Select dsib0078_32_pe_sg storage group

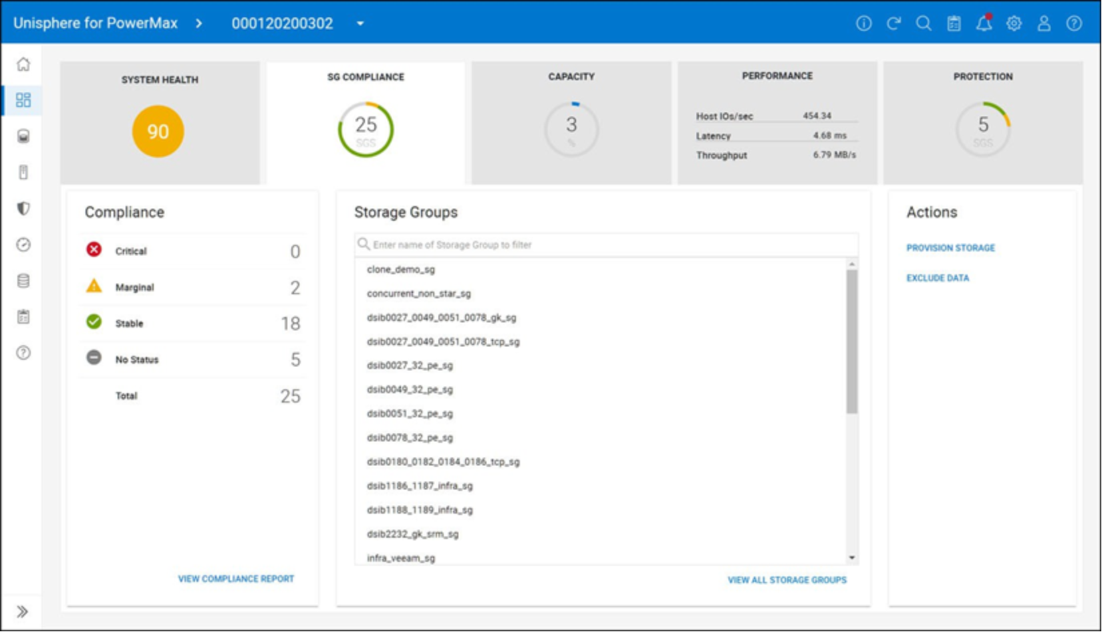(x=410, y=438)
